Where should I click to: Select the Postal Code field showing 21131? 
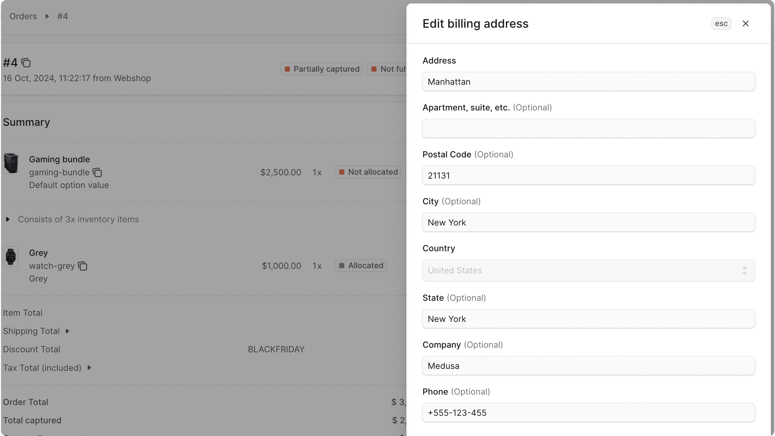point(588,175)
